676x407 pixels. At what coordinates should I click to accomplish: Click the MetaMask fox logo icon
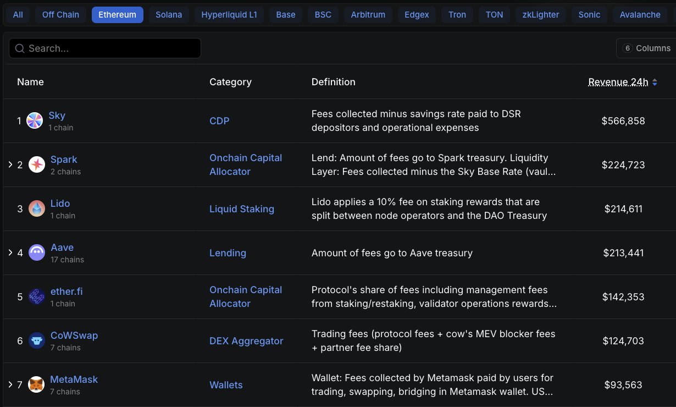[x=37, y=384]
